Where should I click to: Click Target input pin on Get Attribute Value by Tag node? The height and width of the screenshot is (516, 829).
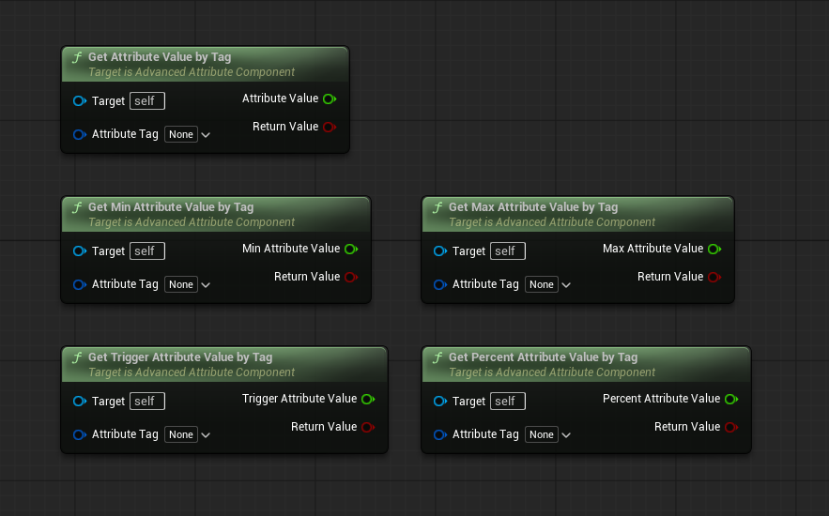(x=80, y=101)
